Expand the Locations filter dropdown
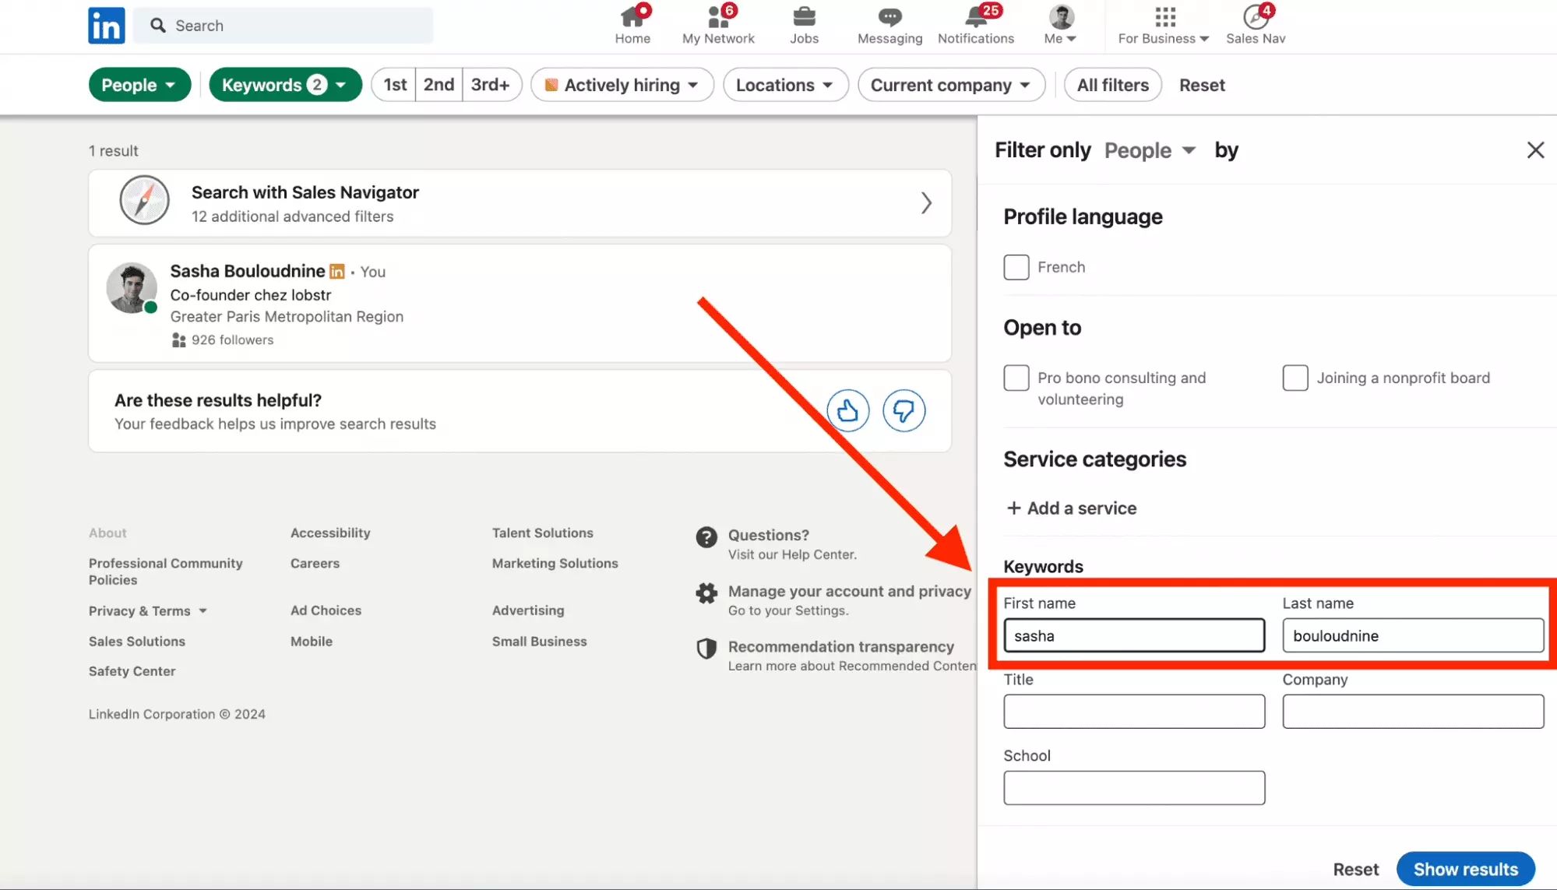 pos(784,85)
